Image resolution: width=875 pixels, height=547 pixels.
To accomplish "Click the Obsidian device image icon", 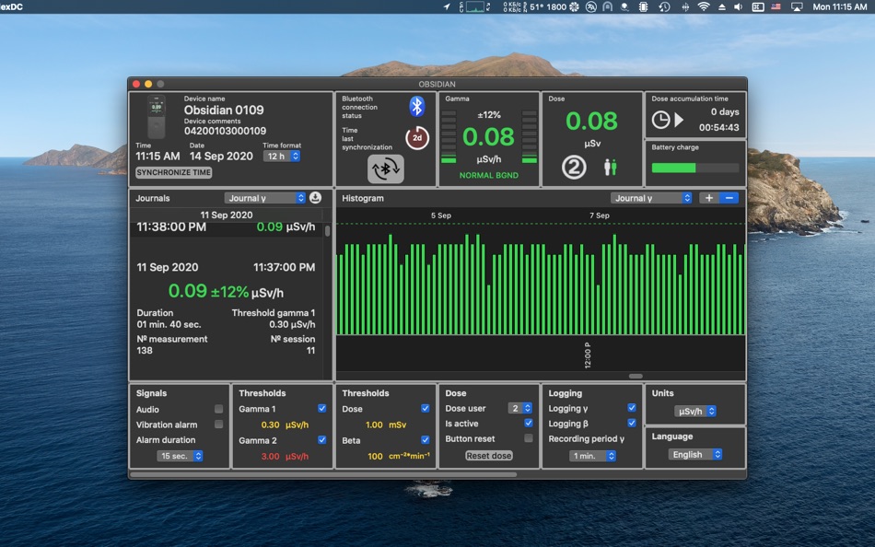I will [156, 117].
